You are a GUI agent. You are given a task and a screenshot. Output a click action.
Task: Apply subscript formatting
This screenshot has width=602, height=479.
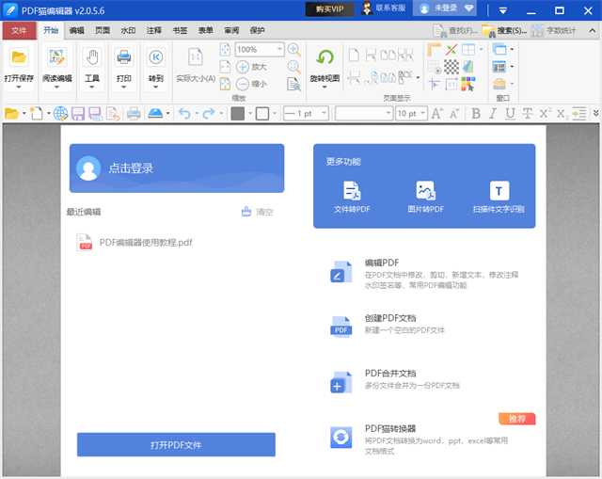point(562,114)
